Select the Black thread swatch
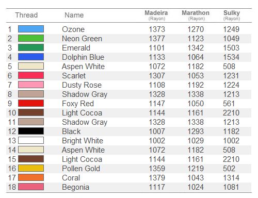Screen dimensions: 258x198 31,131
